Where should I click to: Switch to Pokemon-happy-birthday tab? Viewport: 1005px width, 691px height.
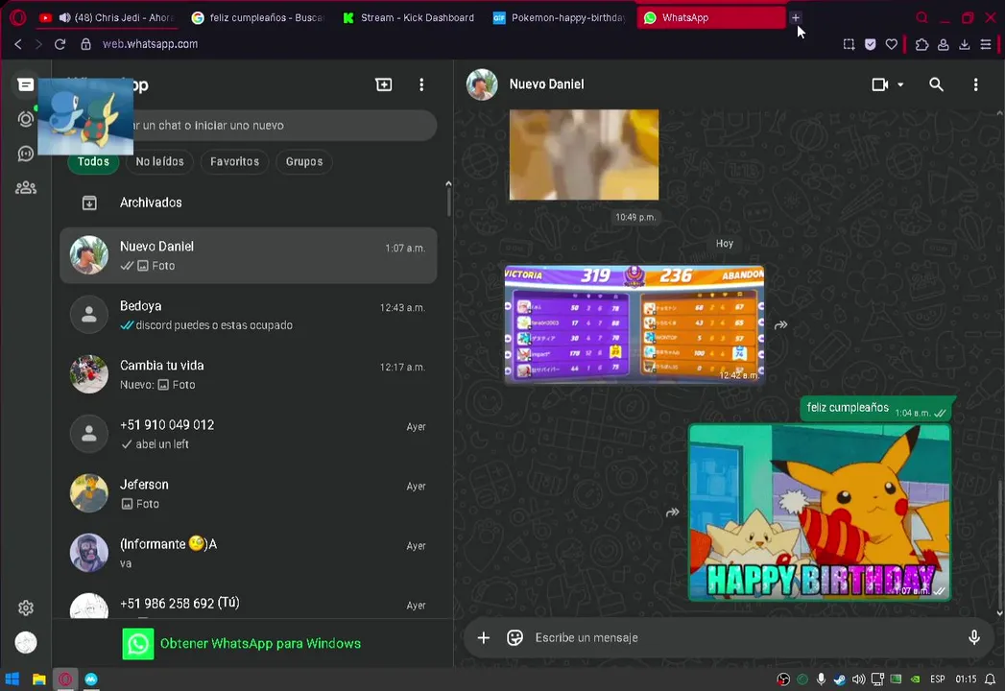click(x=561, y=18)
